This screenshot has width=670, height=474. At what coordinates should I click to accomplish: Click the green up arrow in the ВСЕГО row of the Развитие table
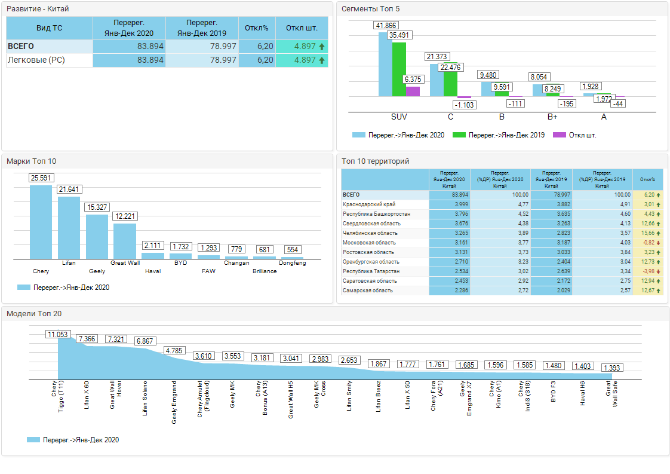[322, 46]
